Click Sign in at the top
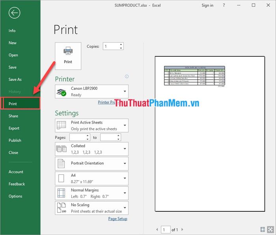276x235 pixels. (207, 5)
